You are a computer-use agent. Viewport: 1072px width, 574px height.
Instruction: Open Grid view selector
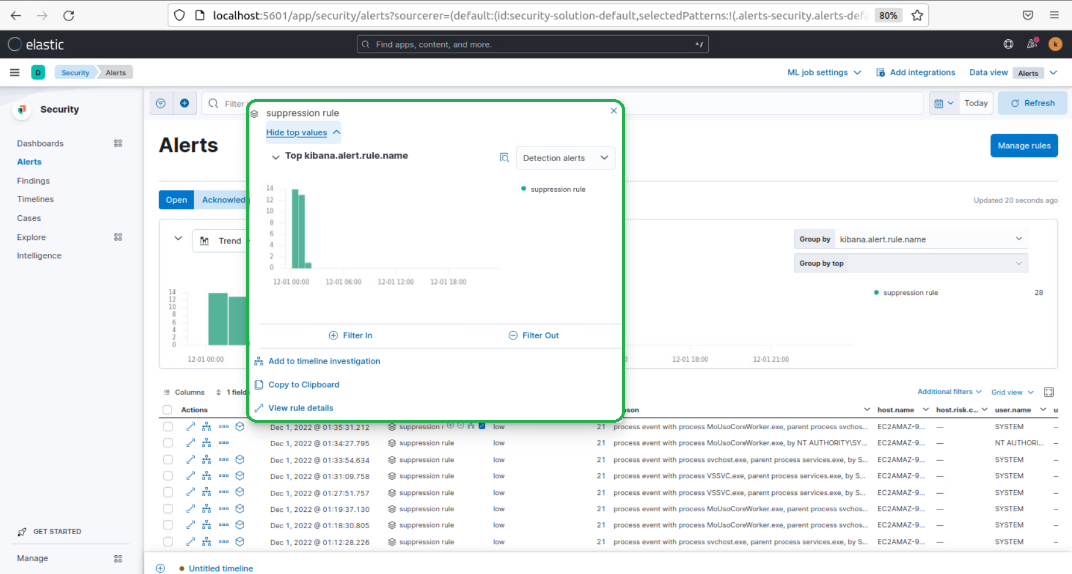pyautogui.click(x=1012, y=392)
